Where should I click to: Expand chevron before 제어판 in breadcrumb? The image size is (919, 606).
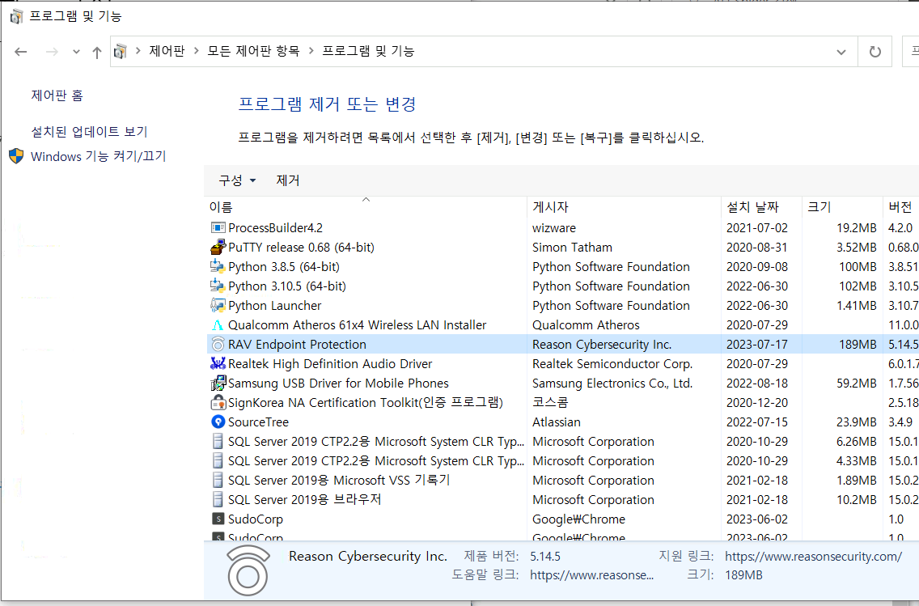[x=138, y=51]
